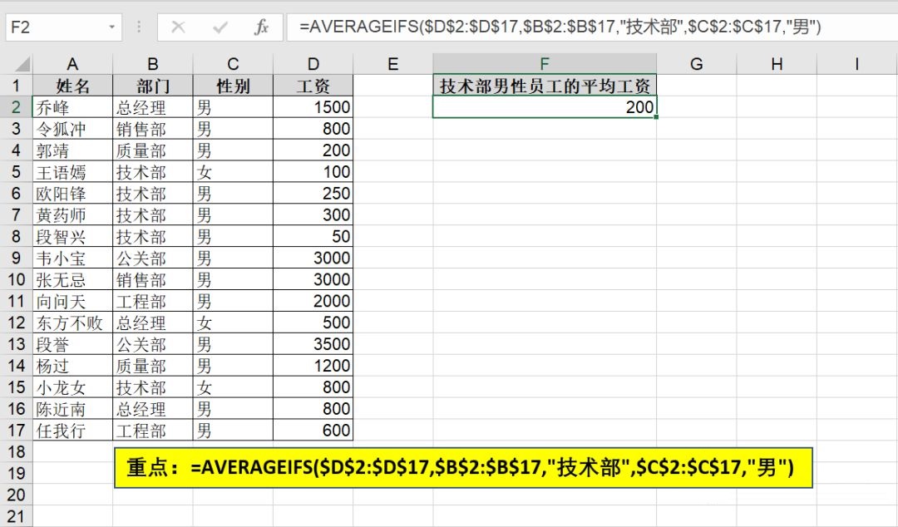Open the Name Box dropdown arrow
This screenshot has height=527, width=898.
[111, 27]
